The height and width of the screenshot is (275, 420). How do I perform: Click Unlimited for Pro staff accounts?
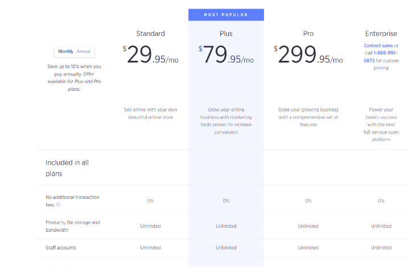308,248
